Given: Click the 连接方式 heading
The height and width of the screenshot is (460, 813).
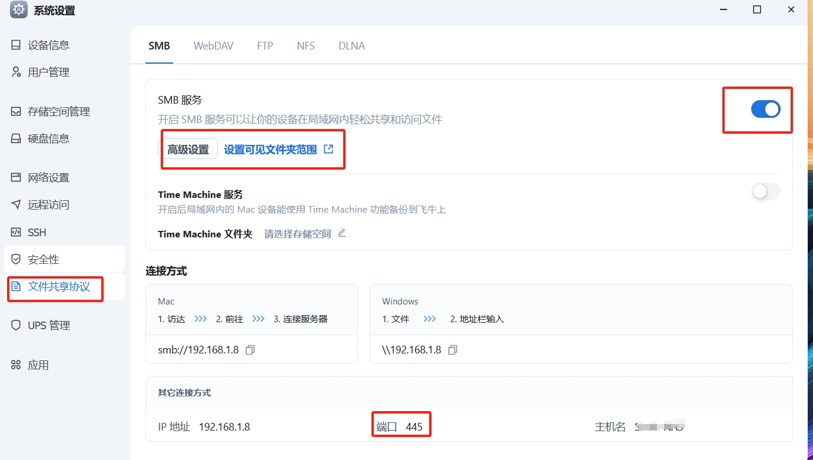Looking at the screenshot, I should [x=167, y=271].
